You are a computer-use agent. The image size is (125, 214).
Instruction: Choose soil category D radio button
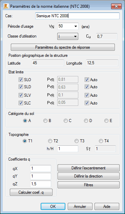pos(86,121)
